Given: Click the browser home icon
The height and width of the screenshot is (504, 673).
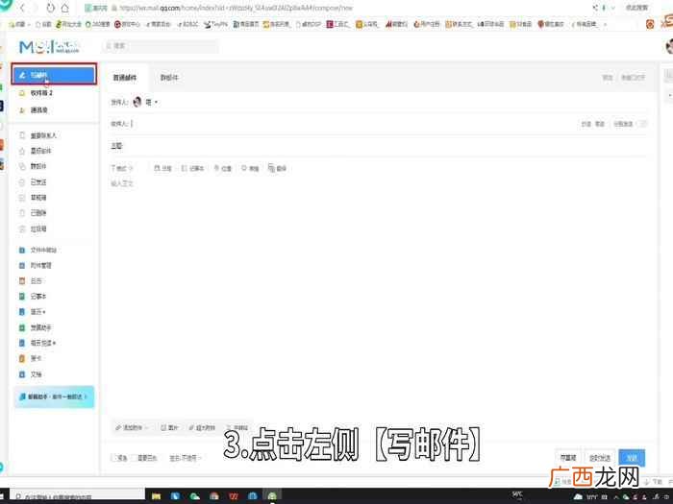Looking at the screenshot, I should point(64,8).
